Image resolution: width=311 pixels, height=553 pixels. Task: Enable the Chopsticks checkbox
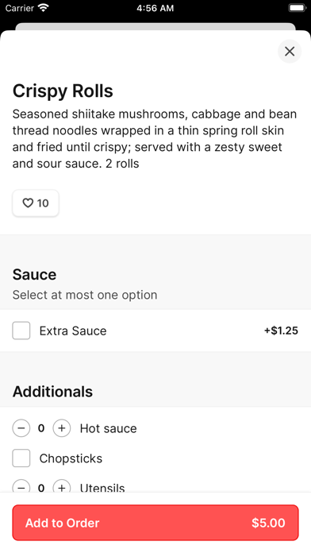point(21,458)
